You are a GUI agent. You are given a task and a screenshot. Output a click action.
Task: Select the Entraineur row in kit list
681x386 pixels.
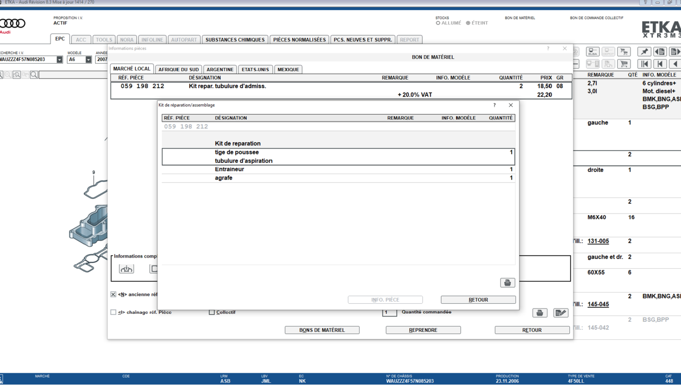point(338,169)
